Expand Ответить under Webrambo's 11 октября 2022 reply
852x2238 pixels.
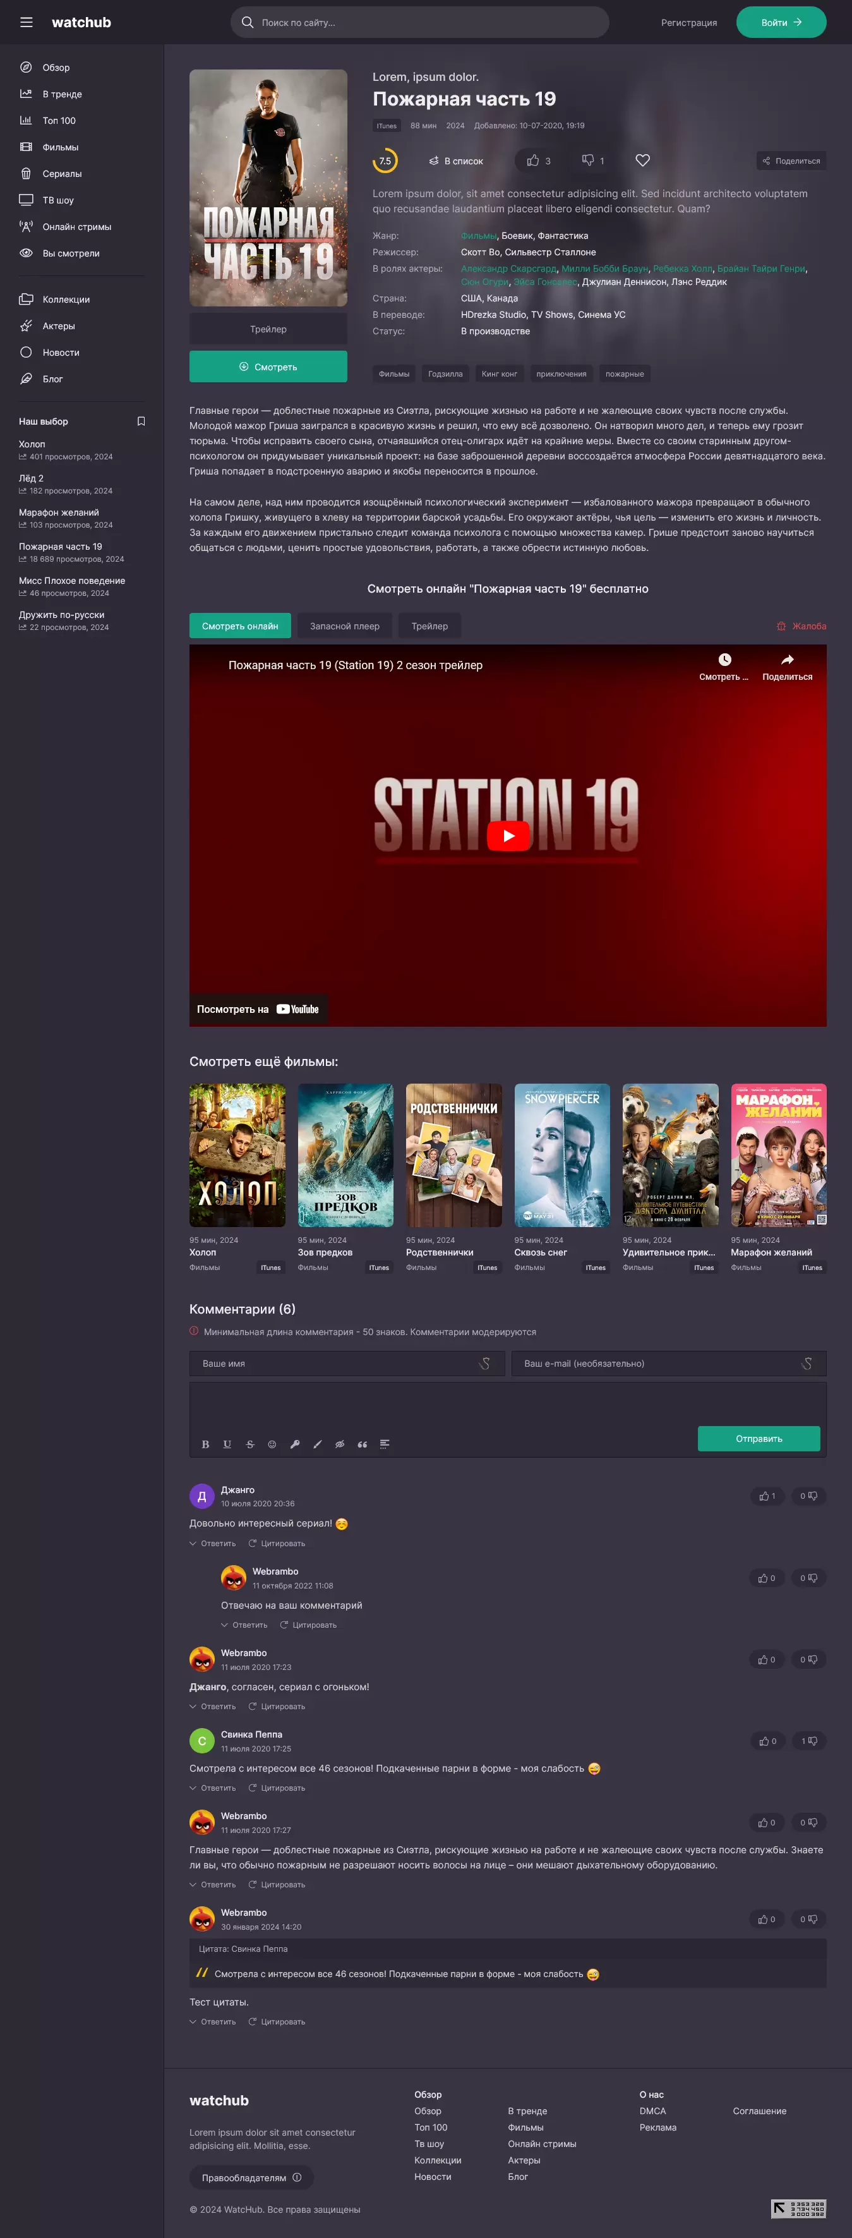[x=244, y=1626]
